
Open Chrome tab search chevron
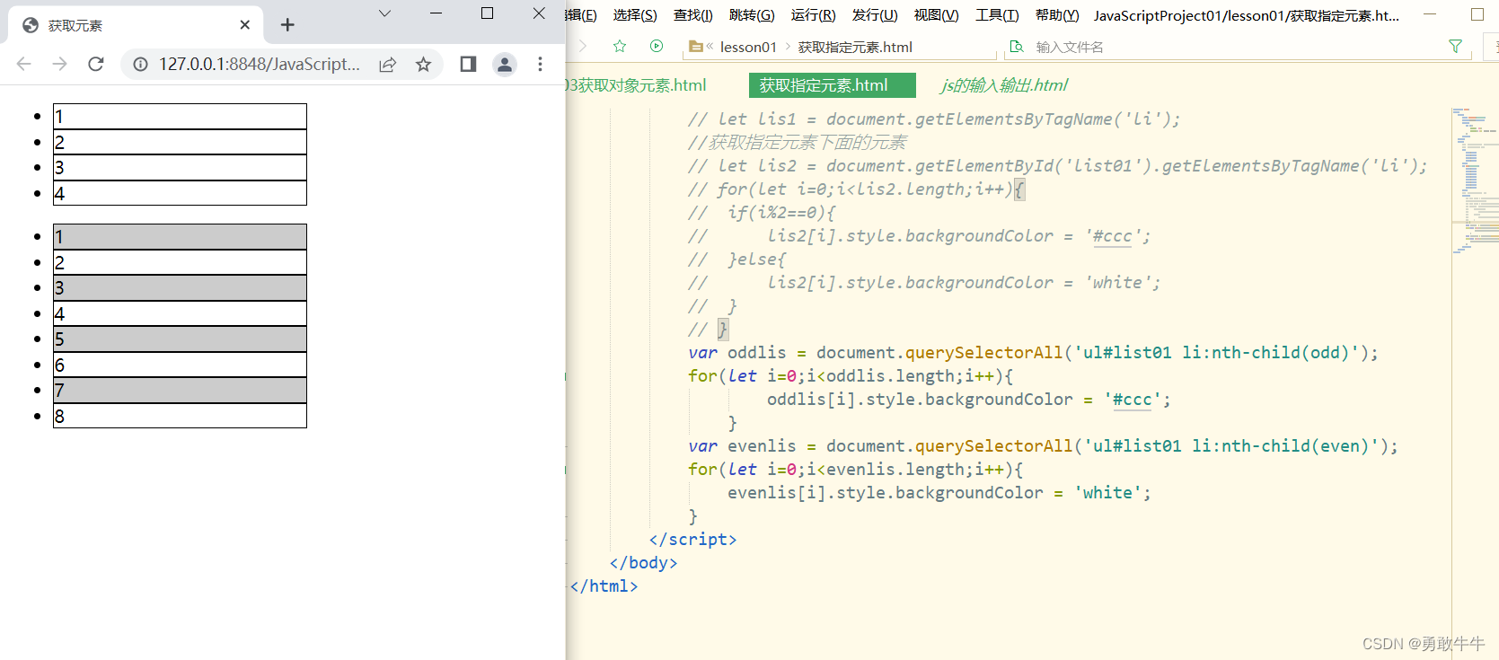384,13
